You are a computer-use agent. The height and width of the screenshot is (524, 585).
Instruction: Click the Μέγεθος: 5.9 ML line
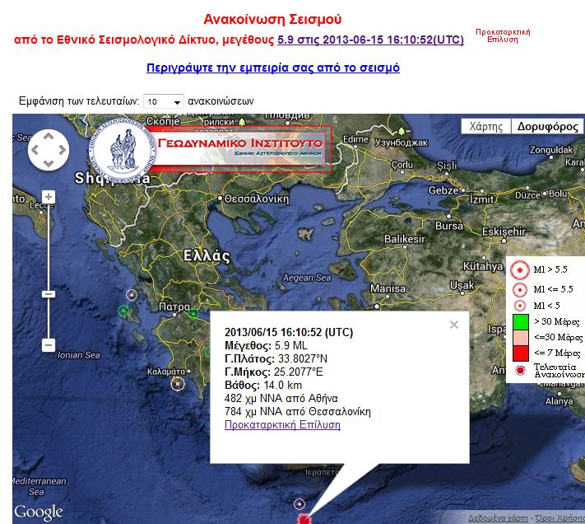click(x=266, y=345)
